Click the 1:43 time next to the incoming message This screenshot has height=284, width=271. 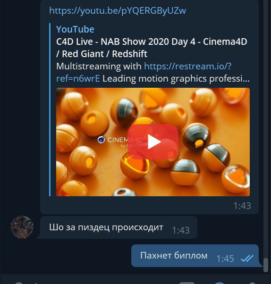(x=181, y=231)
